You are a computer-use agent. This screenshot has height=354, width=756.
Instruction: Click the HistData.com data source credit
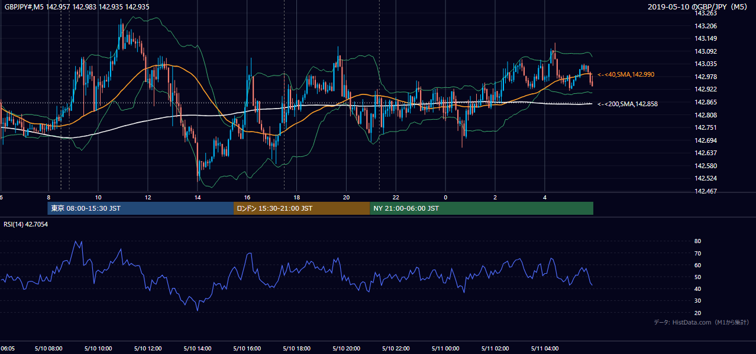(x=702, y=322)
